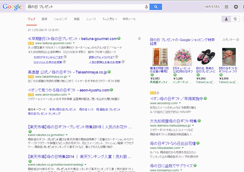The image size is (244, 172).
Task: Click green checkmark beside 母の日に盆栽でサプライズ
Action: point(195,166)
